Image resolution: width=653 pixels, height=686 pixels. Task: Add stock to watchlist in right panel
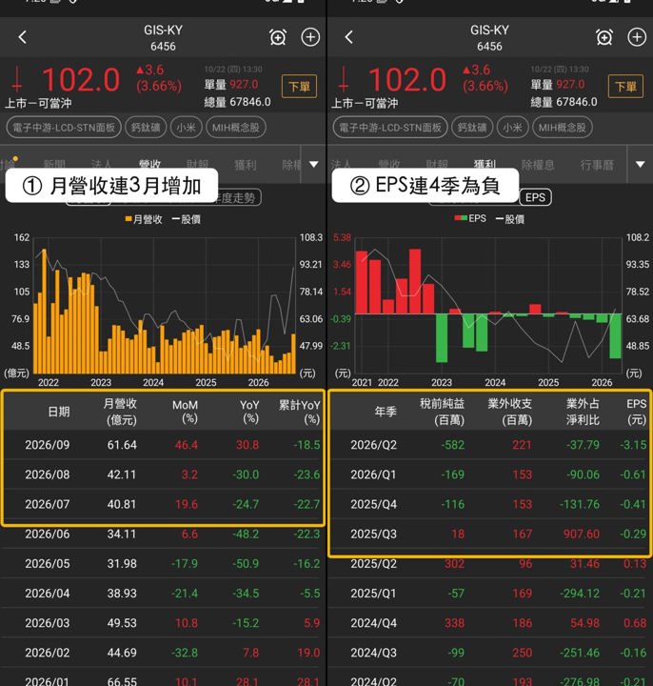click(637, 37)
